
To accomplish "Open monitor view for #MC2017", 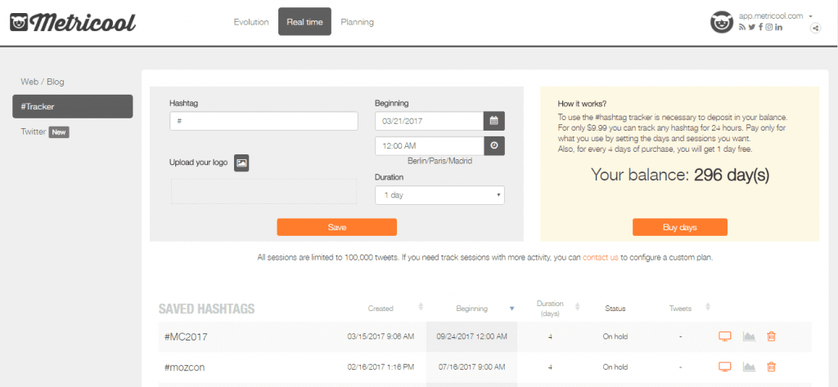I will tap(724, 336).
